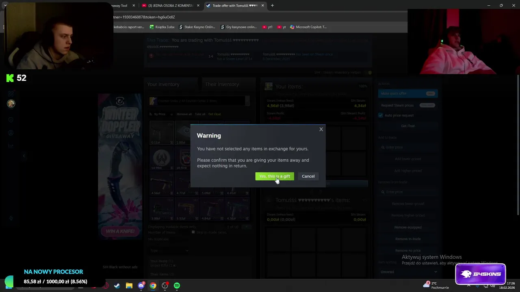Open the Giveaway Tool browser tab

point(119,6)
